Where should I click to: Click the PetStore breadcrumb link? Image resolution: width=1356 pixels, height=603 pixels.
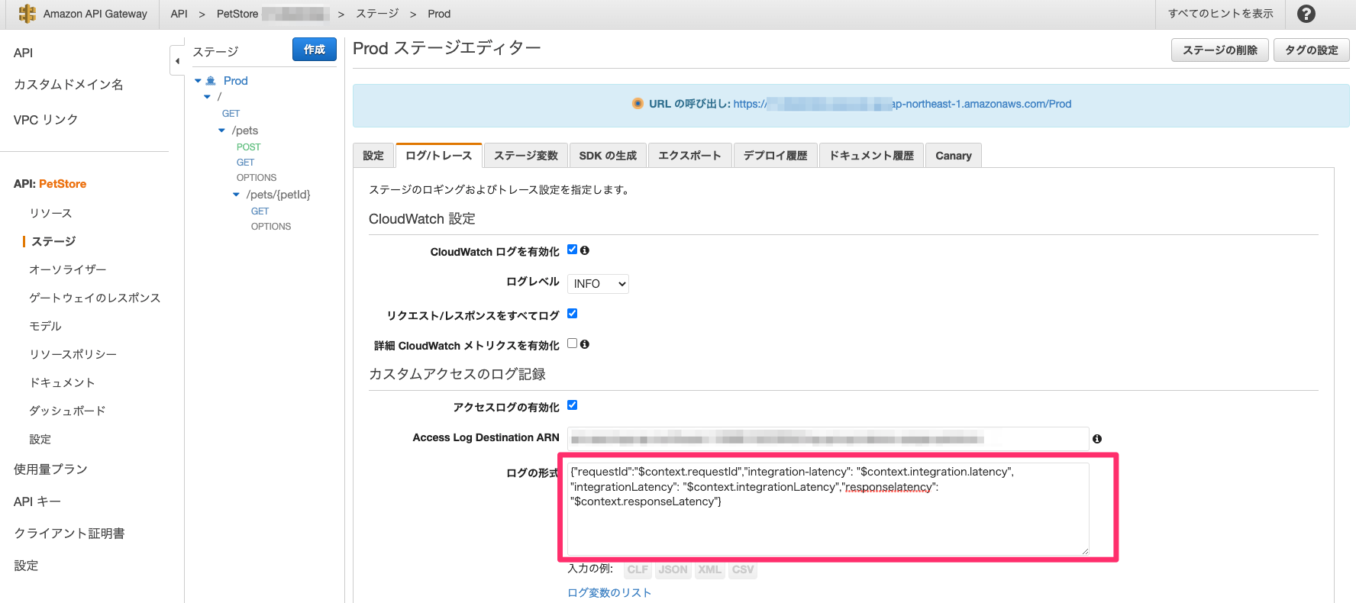click(237, 14)
